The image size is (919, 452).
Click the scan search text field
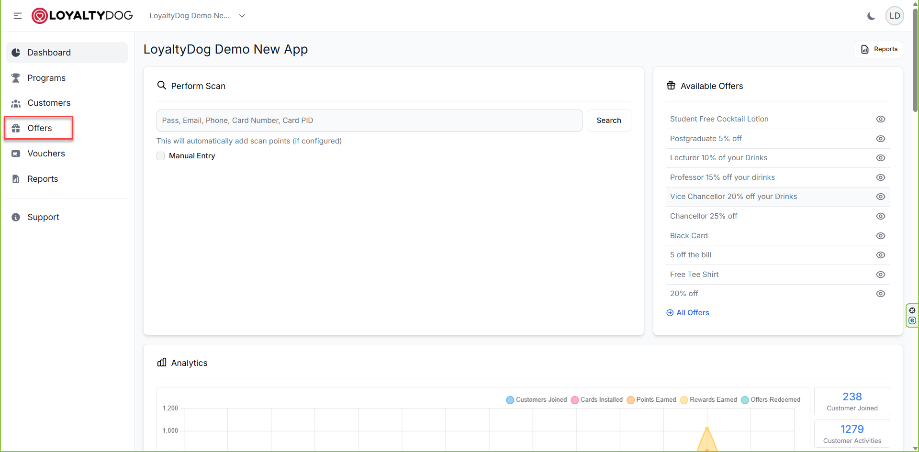pyautogui.click(x=369, y=121)
